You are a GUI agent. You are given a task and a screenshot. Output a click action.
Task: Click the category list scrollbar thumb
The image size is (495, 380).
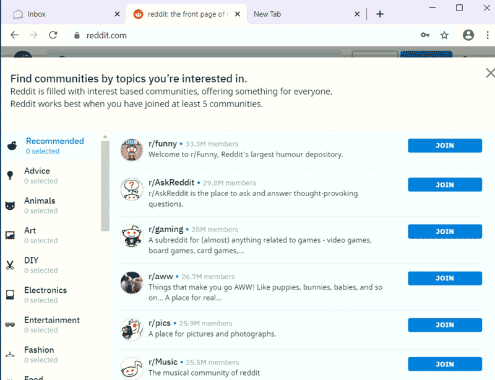[105, 186]
